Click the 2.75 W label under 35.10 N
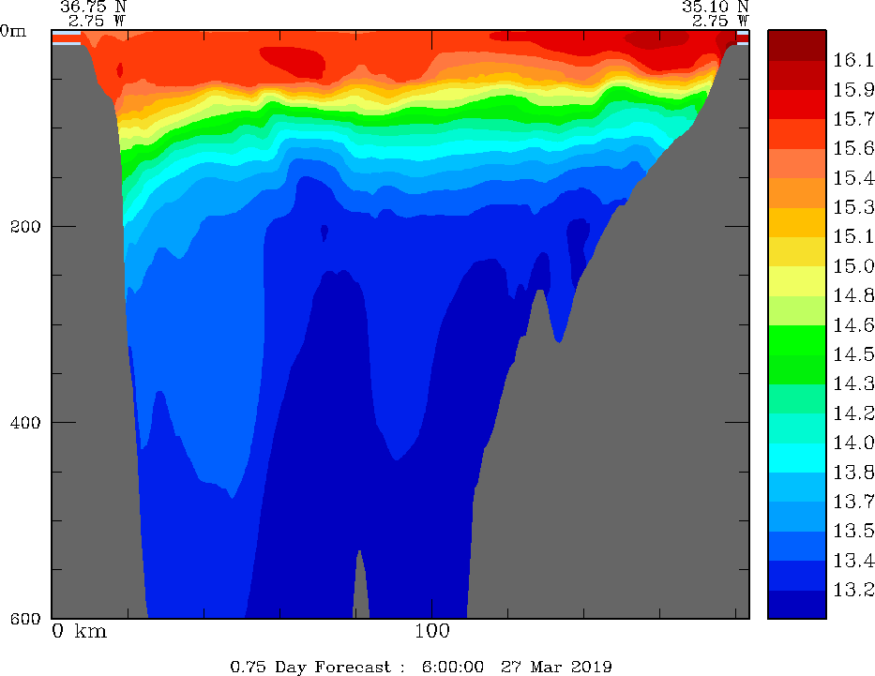Viewport: 875px width, 676px height. (x=720, y=22)
